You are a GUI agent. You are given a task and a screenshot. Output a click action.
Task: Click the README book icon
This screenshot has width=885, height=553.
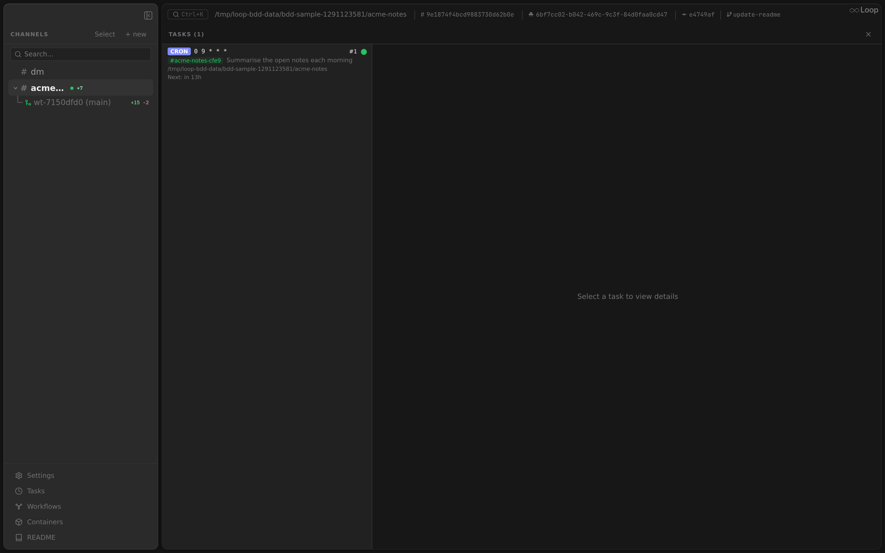point(19,537)
